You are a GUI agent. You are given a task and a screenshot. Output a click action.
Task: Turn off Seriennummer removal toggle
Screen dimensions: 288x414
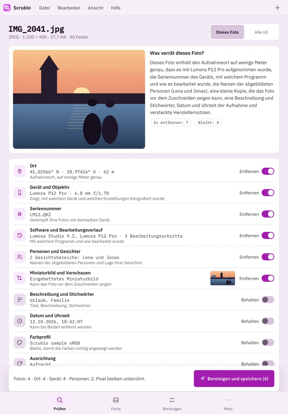(268, 214)
